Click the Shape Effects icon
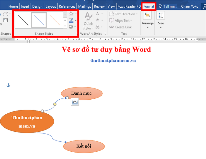Viewport: 206px width, 159px height. tap(71, 27)
